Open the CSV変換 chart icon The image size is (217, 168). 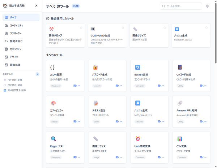click(x=180, y=139)
